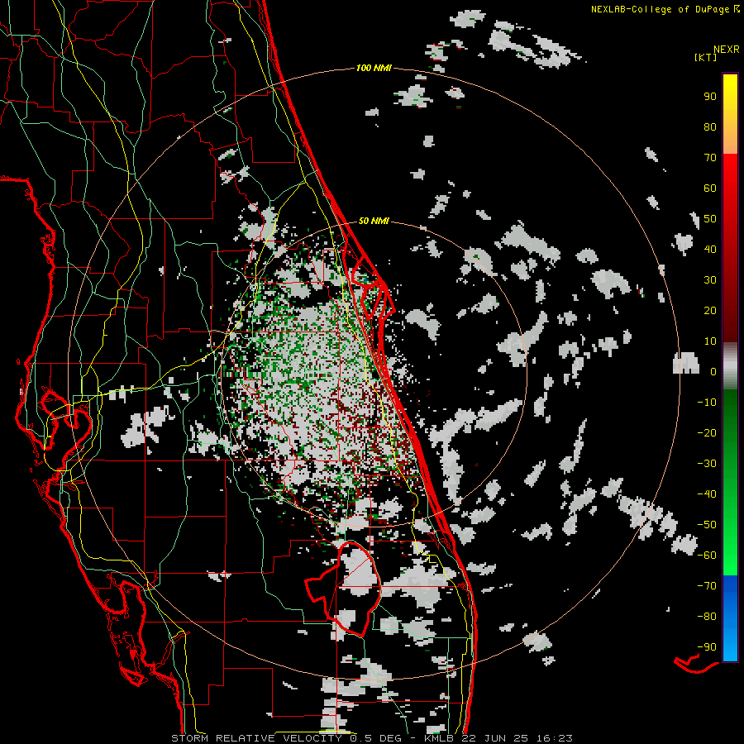744x744 pixels.
Task: Click the NEXR label above color scale
Action: point(727,50)
